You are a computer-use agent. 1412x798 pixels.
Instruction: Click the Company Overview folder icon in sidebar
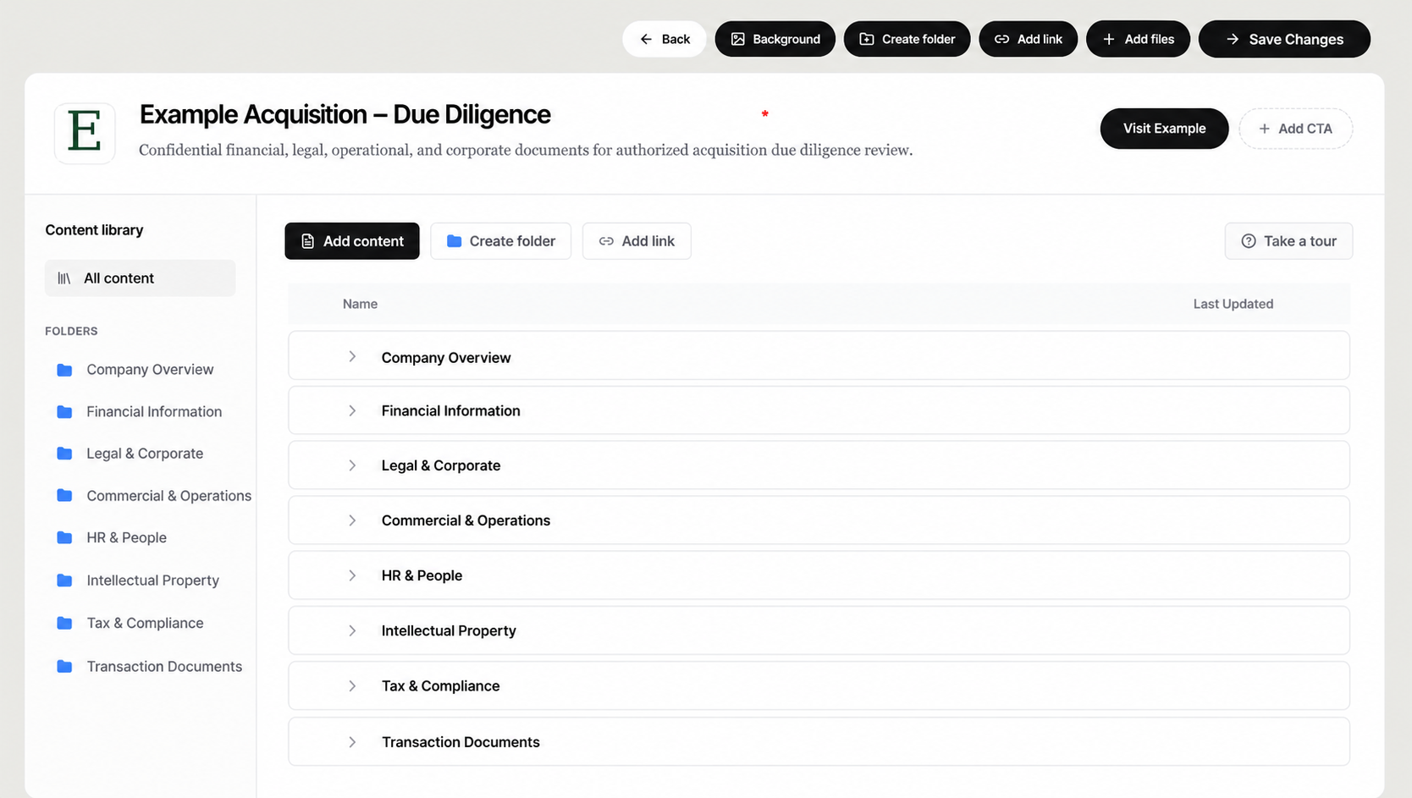pos(64,370)
